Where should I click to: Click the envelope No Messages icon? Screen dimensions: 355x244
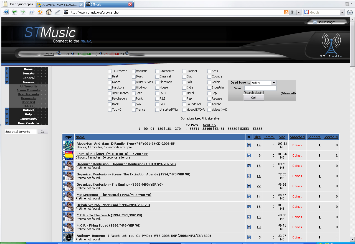pyautogui.click(x=315, y=22)
